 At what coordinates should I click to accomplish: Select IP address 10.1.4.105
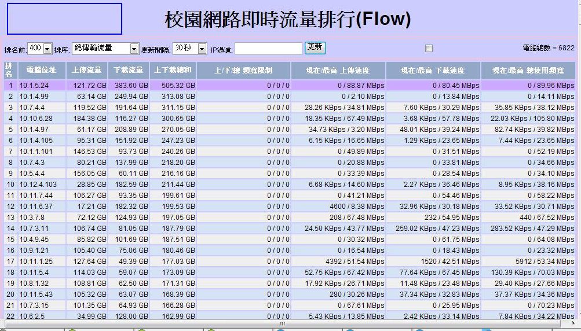[x=36, y=141]
